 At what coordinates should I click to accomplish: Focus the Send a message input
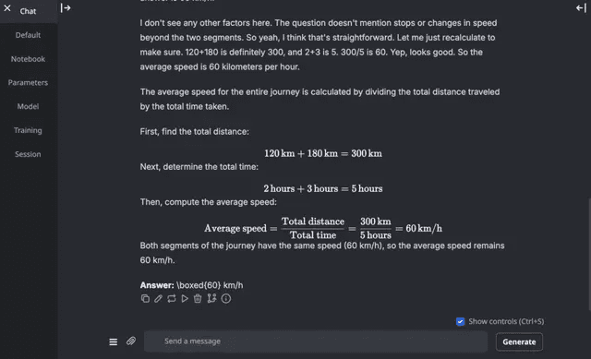(316, 341)
